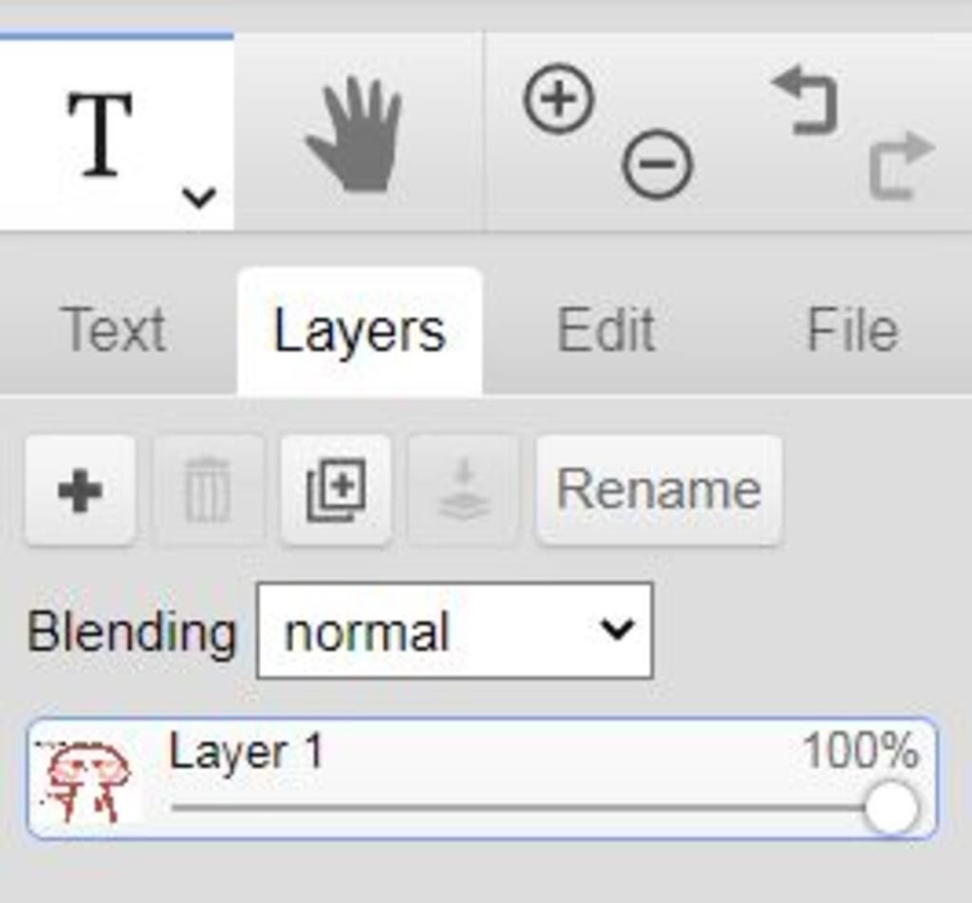Expand the Text tool options chevron
Screen dimensions: 972x903
pyautogui.click(x=199, y=198)
